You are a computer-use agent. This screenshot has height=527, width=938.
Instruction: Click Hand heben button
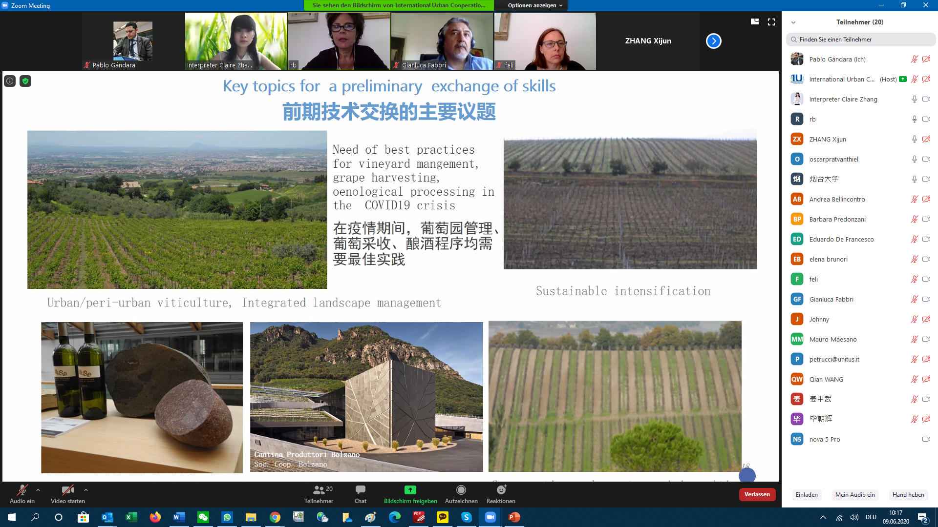908,495
